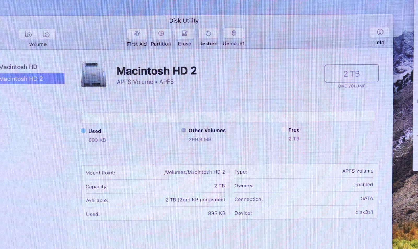The width and height of the screenshot is (418, 249).
Task: Click the add volume icon
Action: (28, 34)
